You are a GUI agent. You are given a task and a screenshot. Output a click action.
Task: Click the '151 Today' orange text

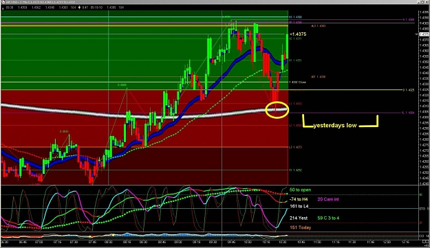300,227
